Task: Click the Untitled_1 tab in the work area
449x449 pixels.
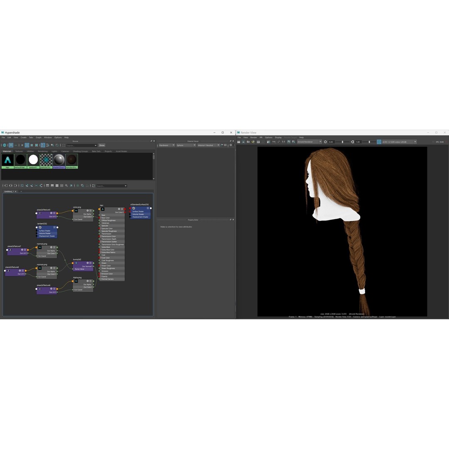Action: 8,191
